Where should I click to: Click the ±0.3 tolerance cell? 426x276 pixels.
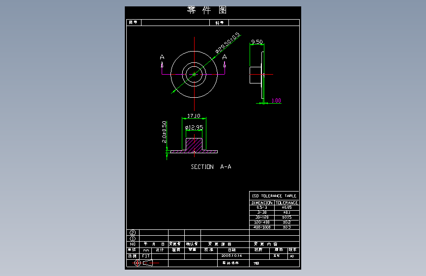pyautogui.click(x=286, y=227)
